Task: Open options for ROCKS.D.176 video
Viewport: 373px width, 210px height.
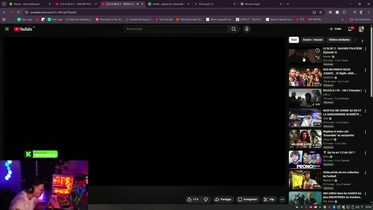Action: pos(365,91)
